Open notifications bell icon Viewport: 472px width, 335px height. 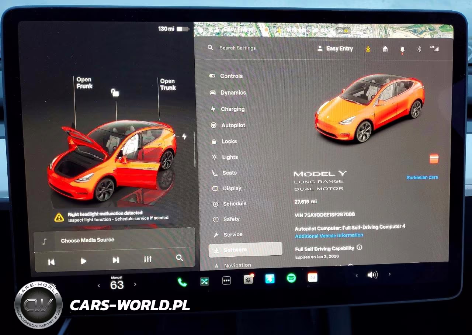coord(402,49)
